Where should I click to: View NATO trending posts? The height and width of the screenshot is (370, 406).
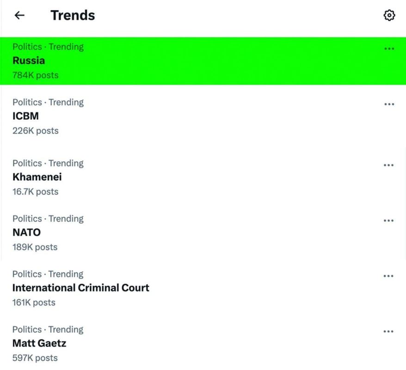click(203, 233)
